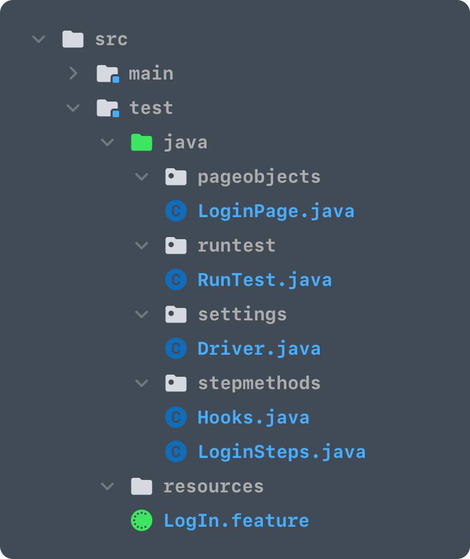Click the green java source folder icon
The width and height of the screenshot is (470, 559).
(142, 142)
